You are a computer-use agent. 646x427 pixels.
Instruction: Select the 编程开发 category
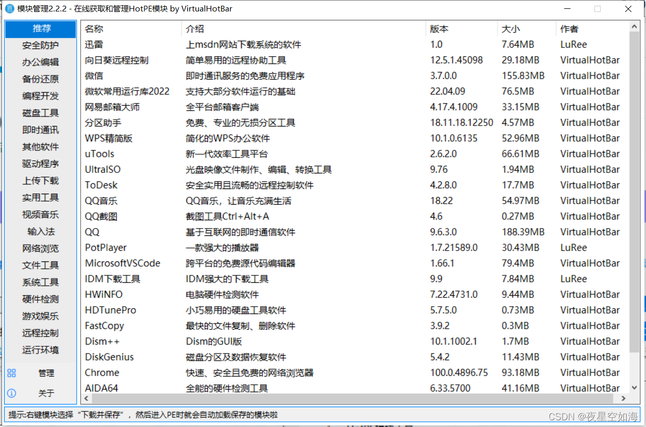point(41,96)
